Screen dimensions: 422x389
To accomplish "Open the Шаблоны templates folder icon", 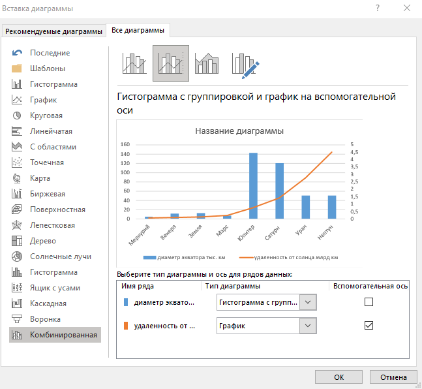I will point(18,69).
